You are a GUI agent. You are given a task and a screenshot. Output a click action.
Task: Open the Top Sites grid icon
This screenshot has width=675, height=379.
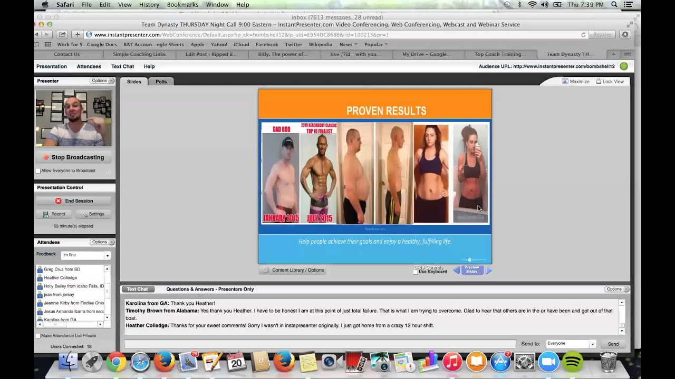[x=48, y=45]
